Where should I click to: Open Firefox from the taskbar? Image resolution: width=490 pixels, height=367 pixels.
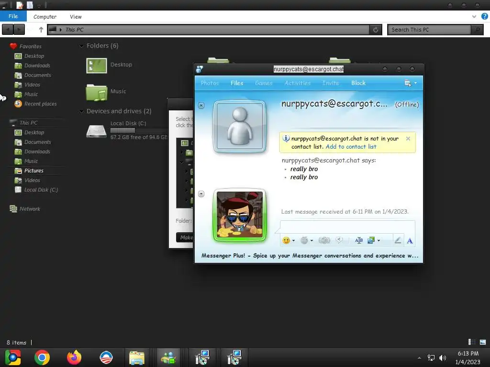tap(74, 357)
